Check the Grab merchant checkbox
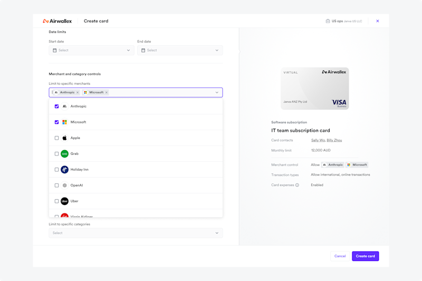The height and width of the screenshot is (281, 422). point(56,154)
